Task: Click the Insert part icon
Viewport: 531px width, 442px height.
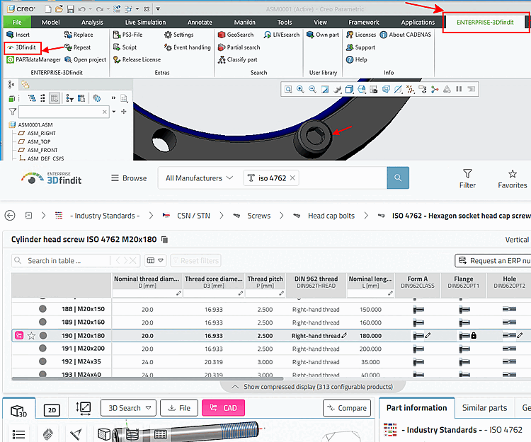Action: coord(10,35)
